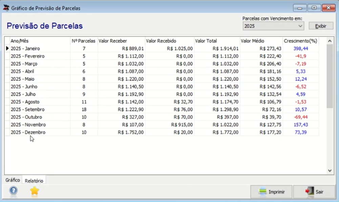Click the app logo icon in title bar
This screenshot has height=202, width=339.
click(x=6, y=8)
